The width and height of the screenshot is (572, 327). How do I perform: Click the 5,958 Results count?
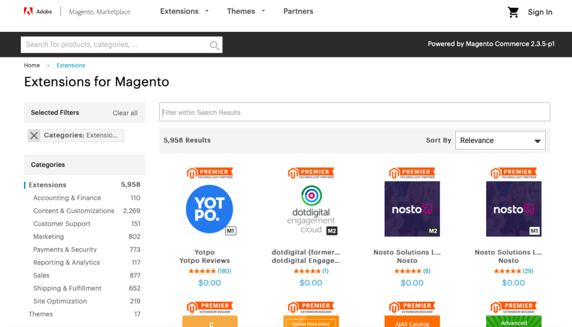187,141
